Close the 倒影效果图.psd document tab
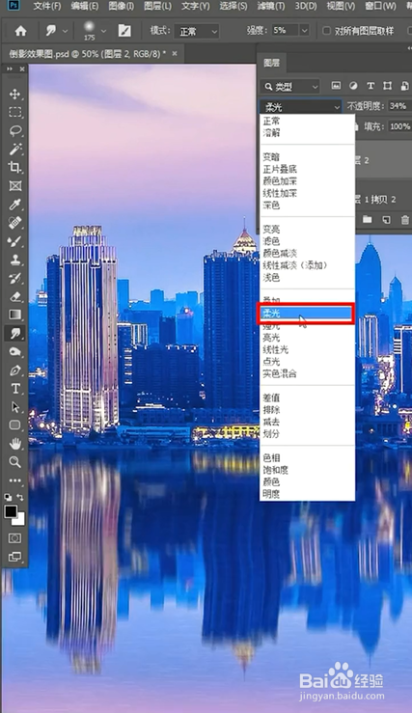 (x=175, y=54)
